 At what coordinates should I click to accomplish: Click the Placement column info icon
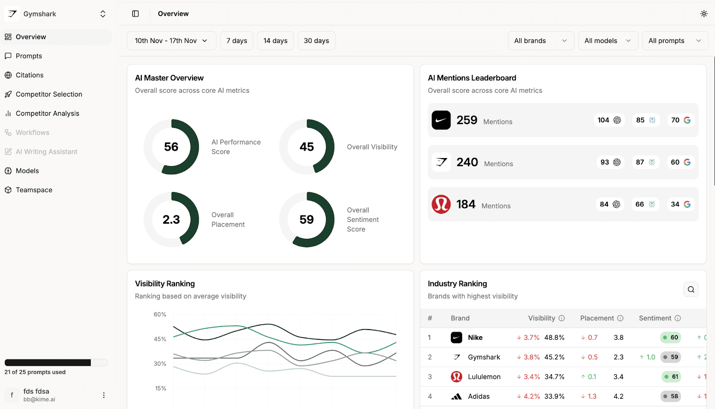620,318
